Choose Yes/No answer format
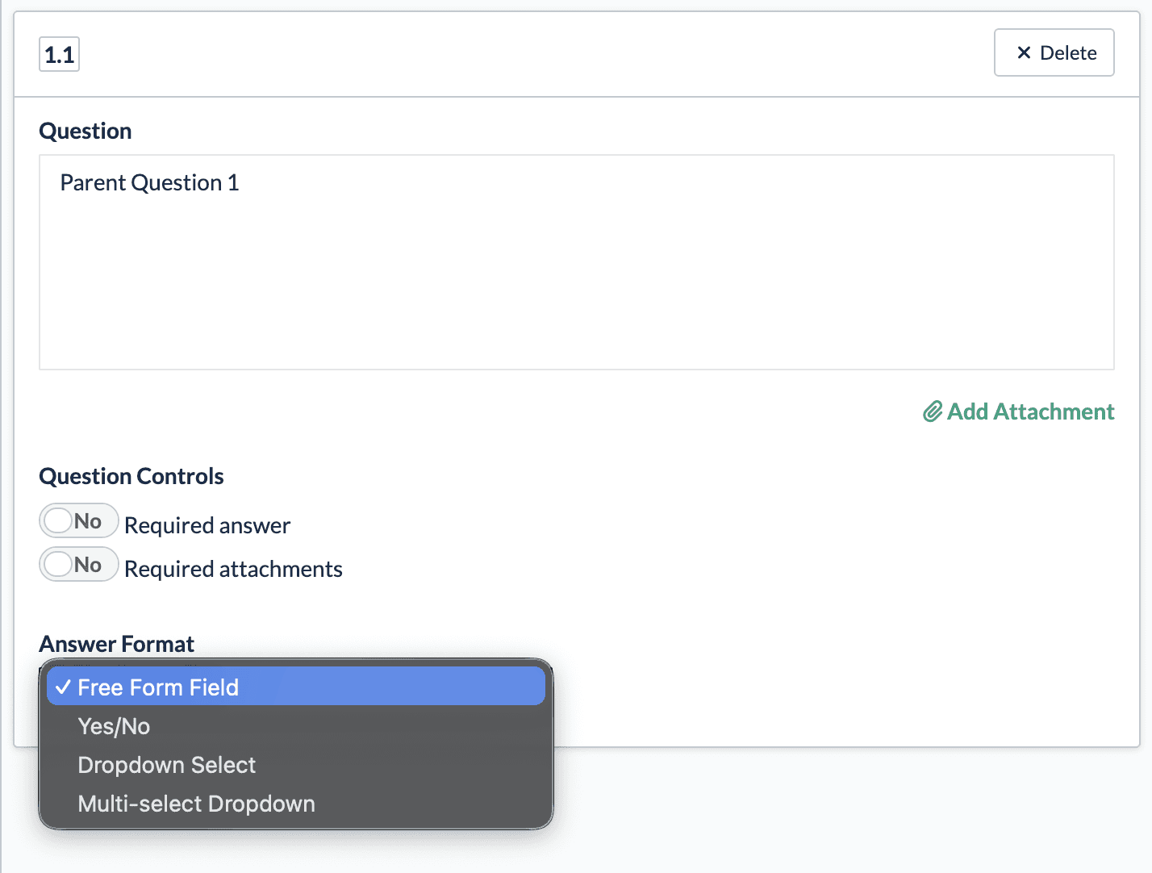This screenshot has height=873, width=1152. [x=115, y=726]
